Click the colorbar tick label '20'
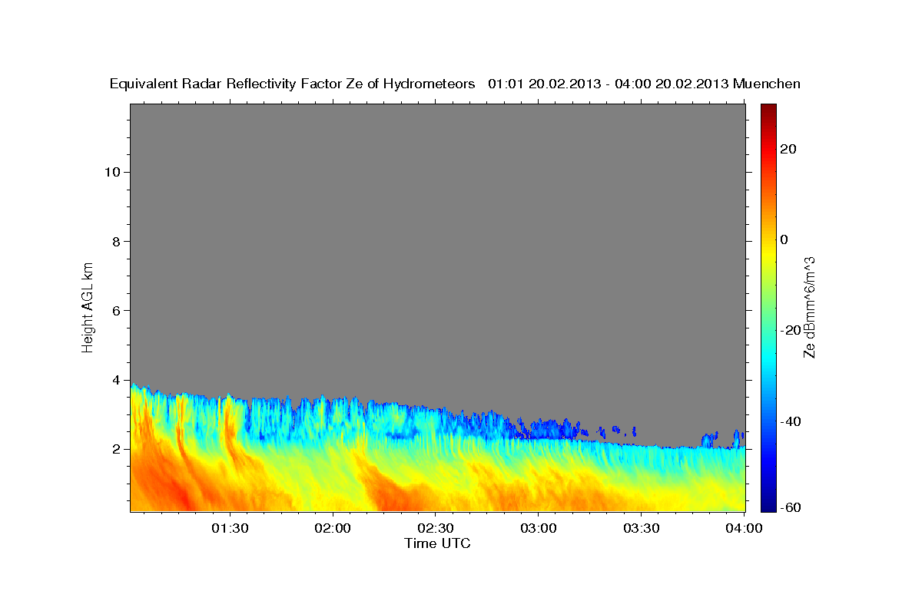Screen dimensions: 922x614 (787, 149)
